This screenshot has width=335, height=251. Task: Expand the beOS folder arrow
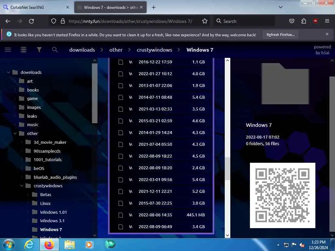tap(22, 168)
